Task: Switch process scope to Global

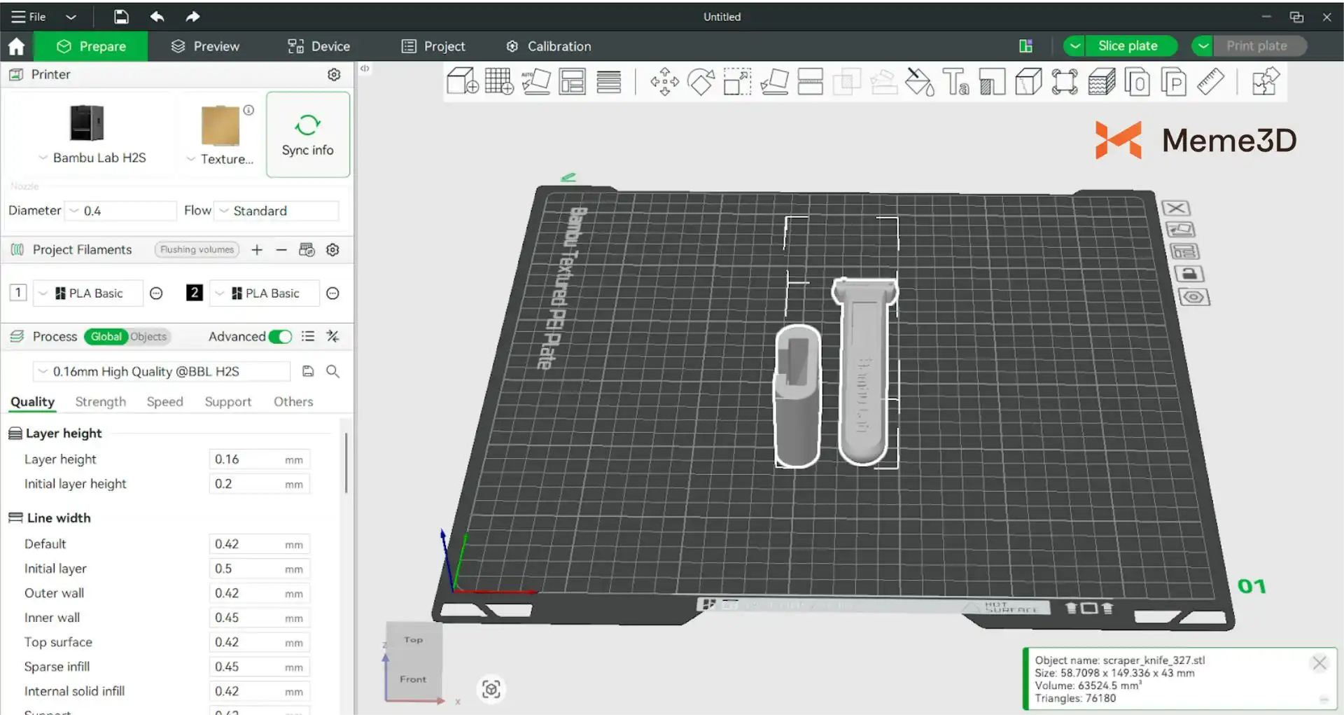Action: [106, 337]
